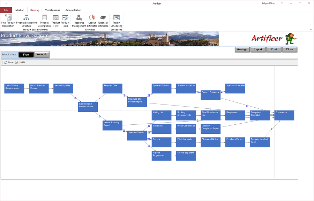Switch to Flow view
The height and width of the screenshot is (201, 314).
coord(26,54)
